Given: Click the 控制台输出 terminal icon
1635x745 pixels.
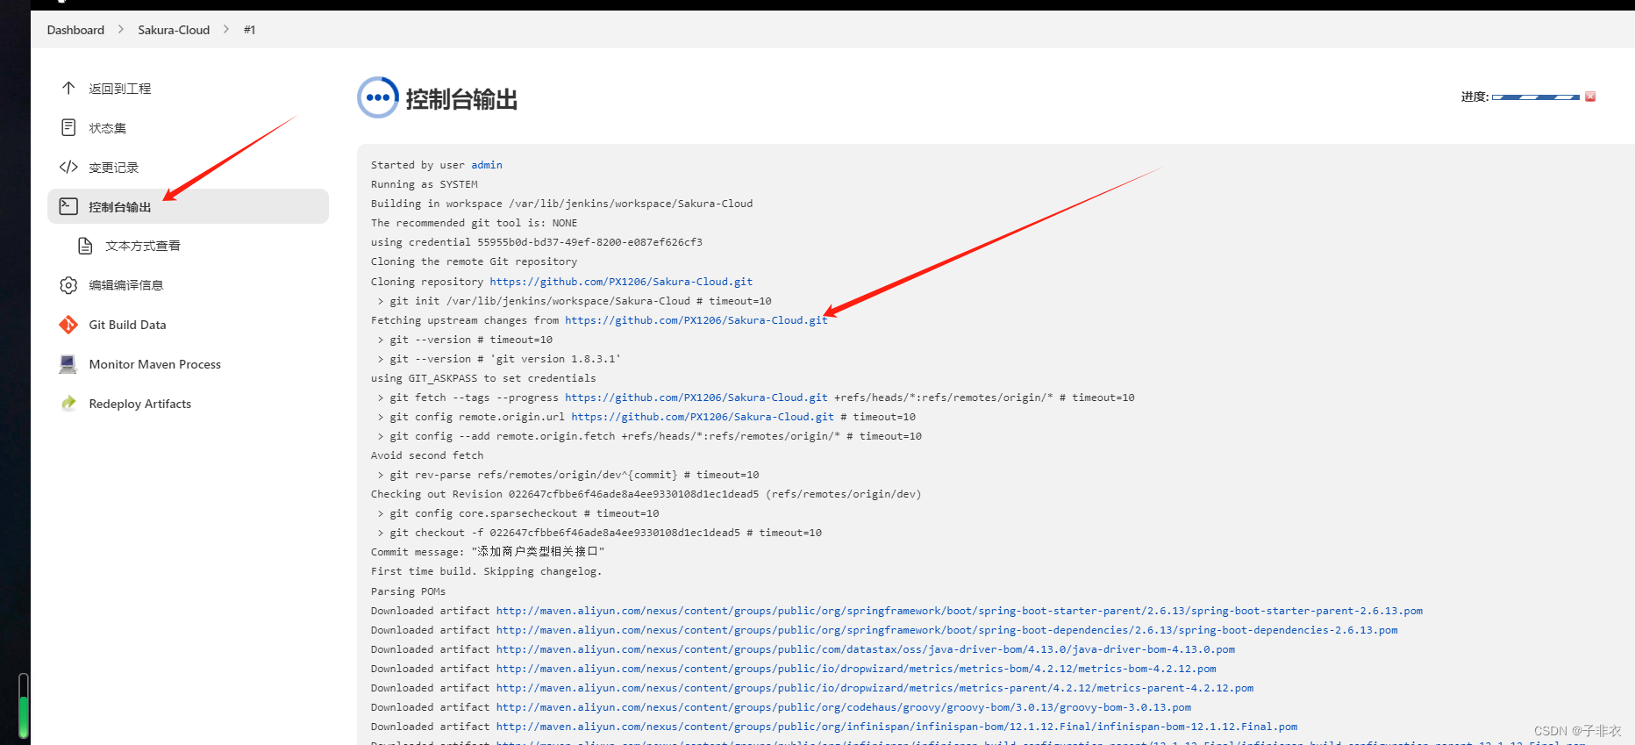Looking at the screenshot, I should click(68, 206).
